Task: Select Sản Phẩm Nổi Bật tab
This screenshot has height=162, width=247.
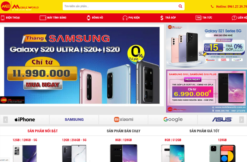Action: (x=43, y=131)
